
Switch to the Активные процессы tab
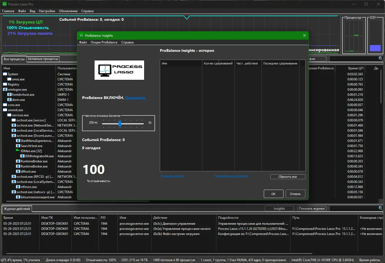pos(43,59)
